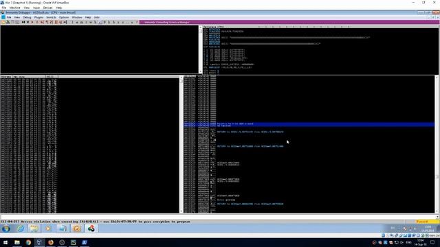Open the Debug menu
Viewport: 440px width, 247px height.
click(x=27, y=17)
